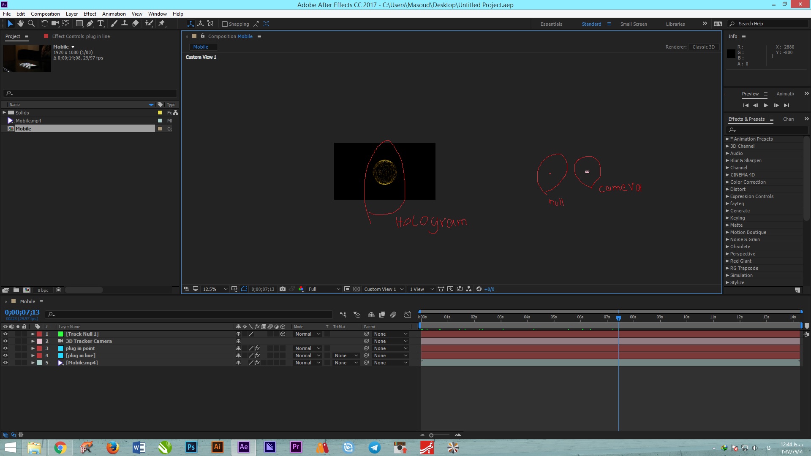
Task: Select the Selection (arrow) tool
Action: click(10, 24)
